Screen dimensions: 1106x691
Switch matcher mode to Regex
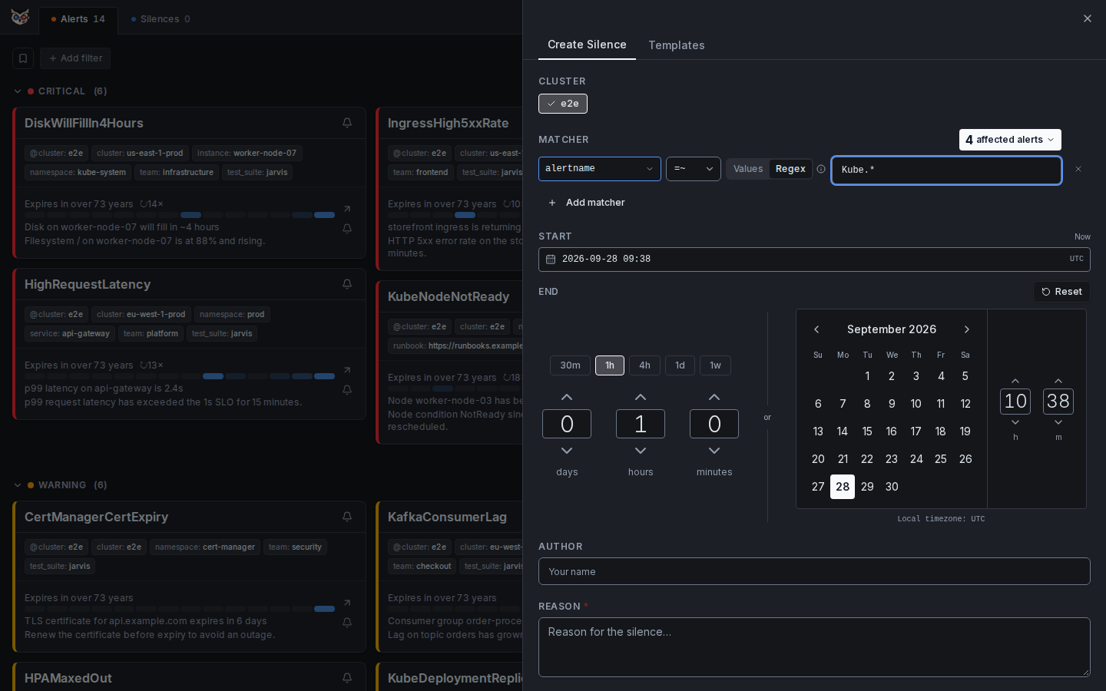pos(790,169)
